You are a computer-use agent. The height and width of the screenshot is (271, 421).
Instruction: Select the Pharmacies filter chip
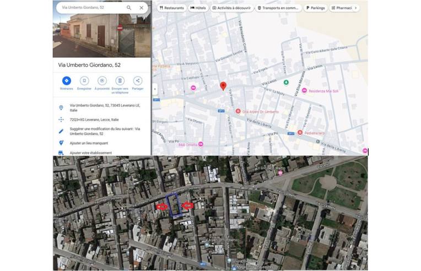(342, 8)
